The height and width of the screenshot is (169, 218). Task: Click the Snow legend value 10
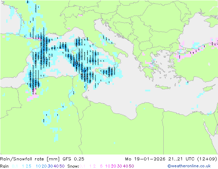[108, 166]
